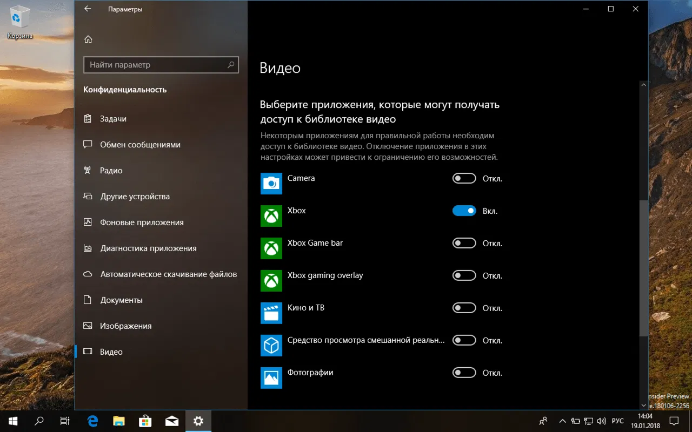The height and width of the screenshot is (432, 692).
Task: Click the Средство просмотра смешанной реальности icon
Action: pos(271,346)
